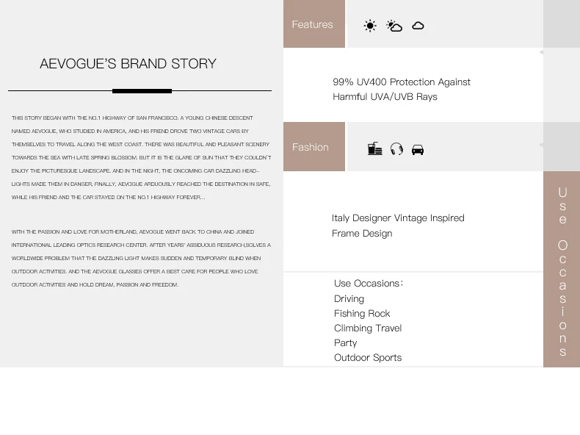Click the 'Driving' list entry
This screenshot has width=580, height=435.
tap(349, 299)
